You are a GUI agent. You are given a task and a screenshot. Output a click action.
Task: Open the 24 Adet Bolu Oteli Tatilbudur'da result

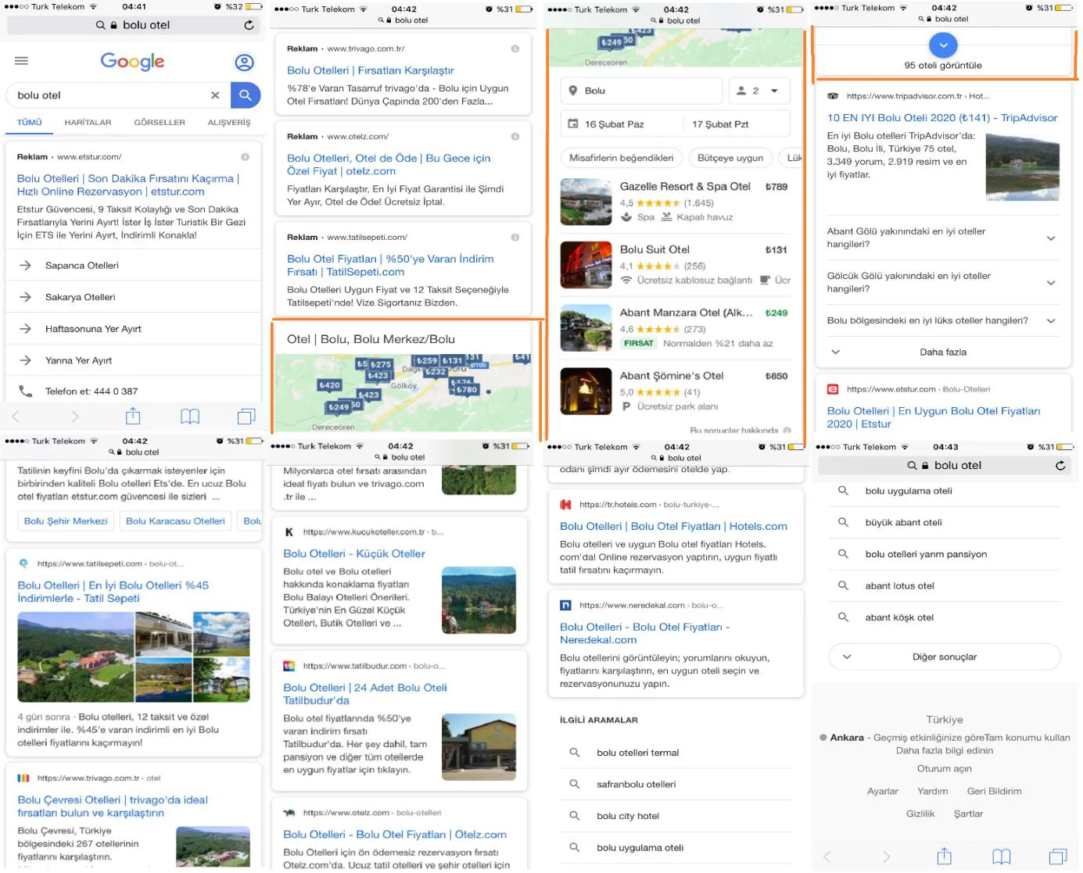365,694
